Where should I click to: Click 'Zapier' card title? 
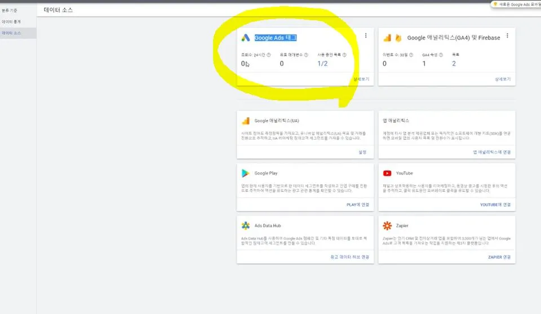pyautogui.click(x=402, y=226)
